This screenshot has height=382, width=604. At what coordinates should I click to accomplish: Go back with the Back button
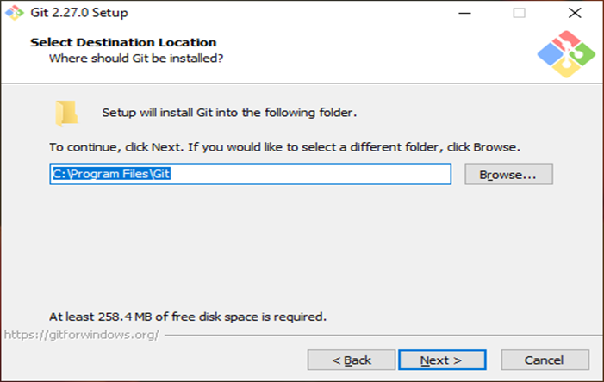352,360
